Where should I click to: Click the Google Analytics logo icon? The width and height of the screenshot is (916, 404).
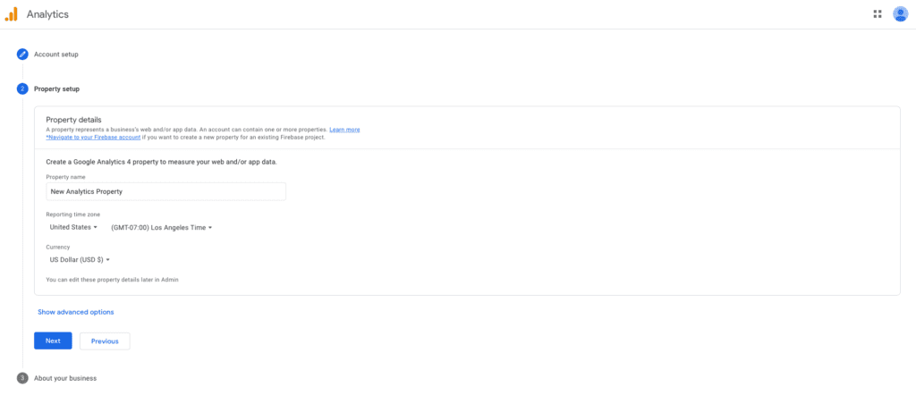[x=11, y=14]
